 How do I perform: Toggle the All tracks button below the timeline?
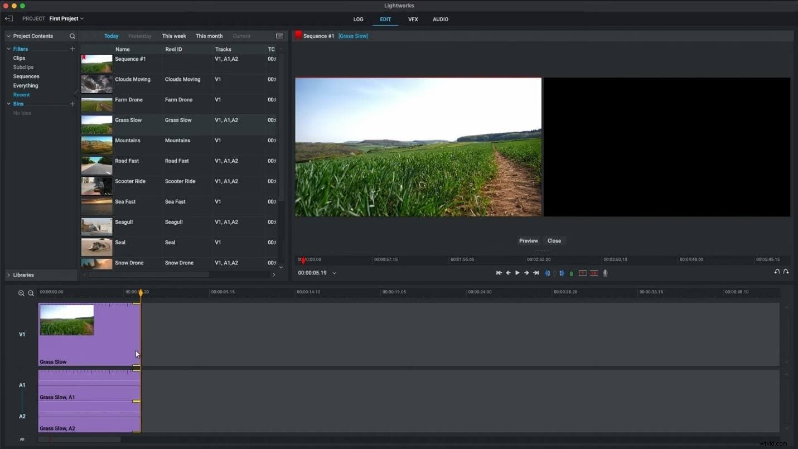[22, 439]
